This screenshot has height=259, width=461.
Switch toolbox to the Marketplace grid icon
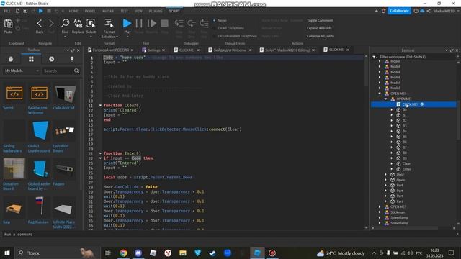pyautogui.click(x=31, y=59)
